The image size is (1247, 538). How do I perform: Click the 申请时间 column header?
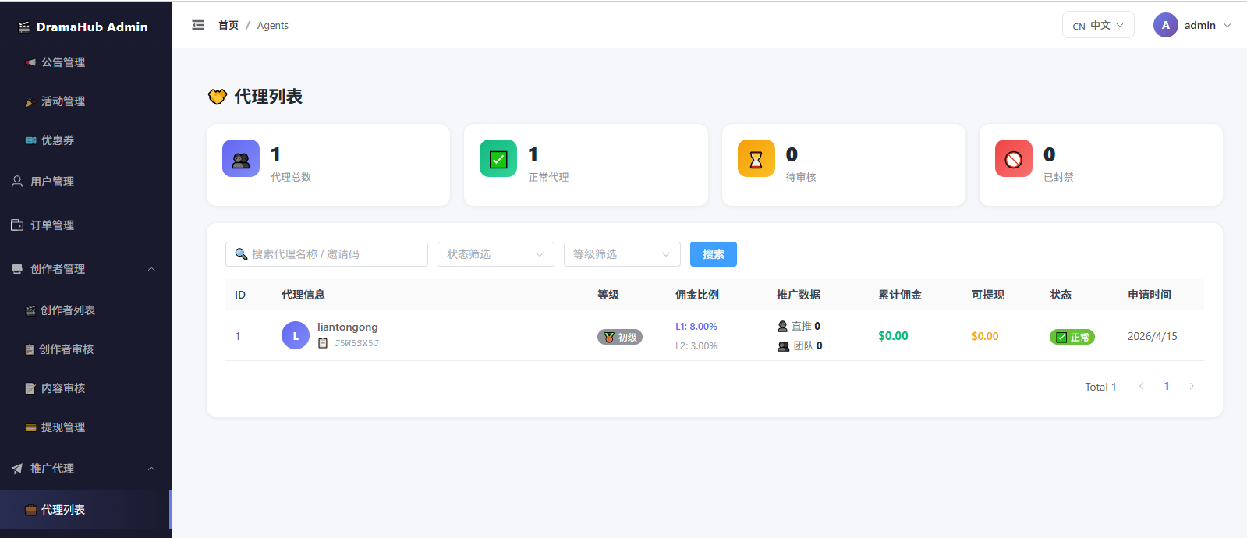(1150, 295)
